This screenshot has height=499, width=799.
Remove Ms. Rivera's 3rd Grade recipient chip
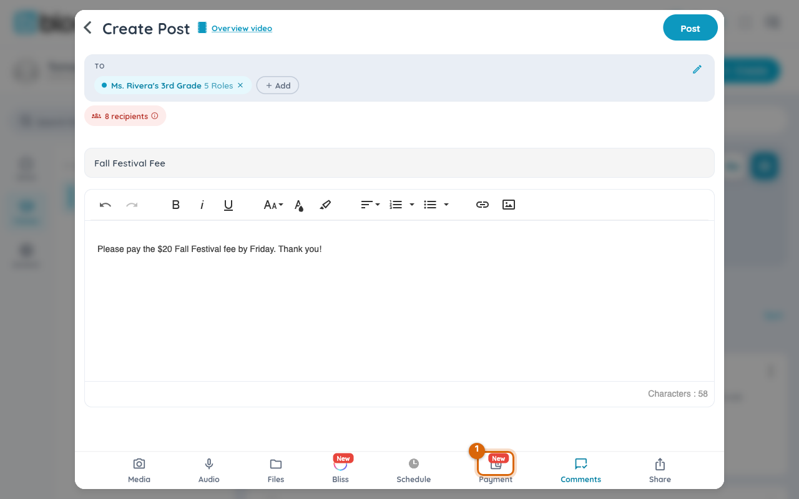(x=240, y=85)
